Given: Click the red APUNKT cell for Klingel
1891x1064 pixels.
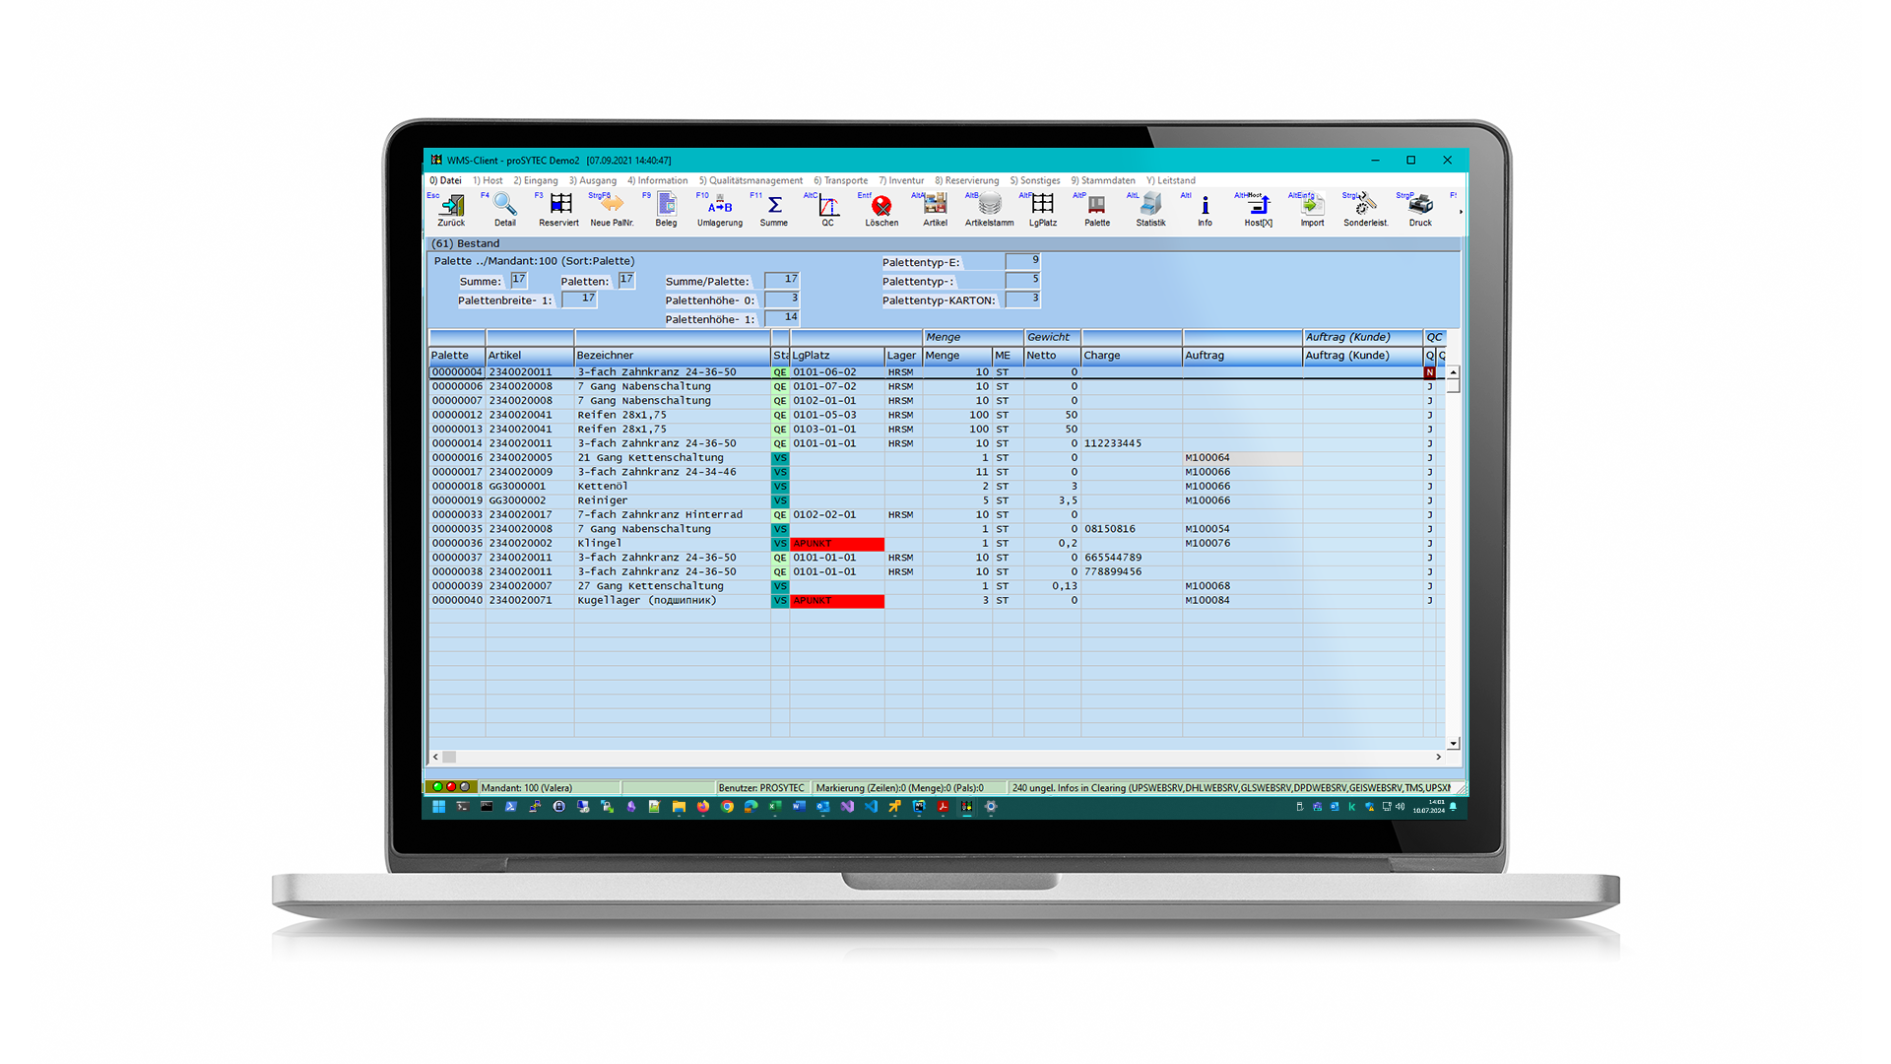Looking at the screenshot, I should click(x=836, y=544).
